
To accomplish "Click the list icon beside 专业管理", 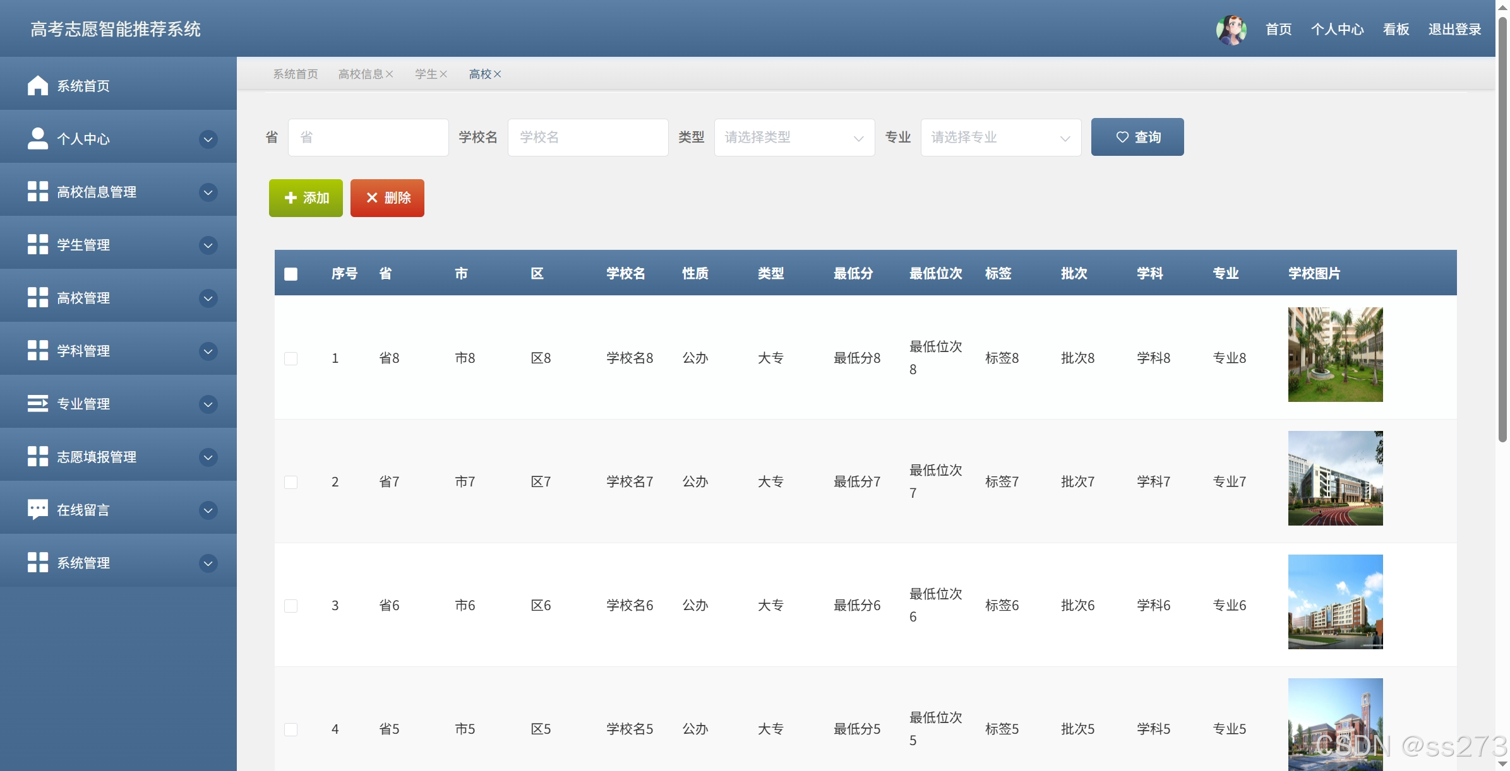I will [38, 403].
